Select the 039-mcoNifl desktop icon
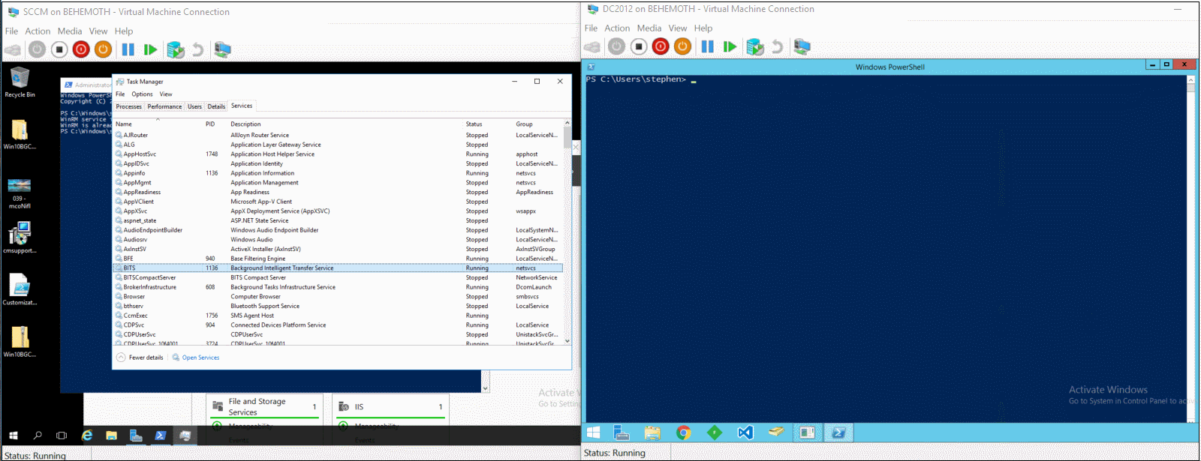 coord(20,193)
